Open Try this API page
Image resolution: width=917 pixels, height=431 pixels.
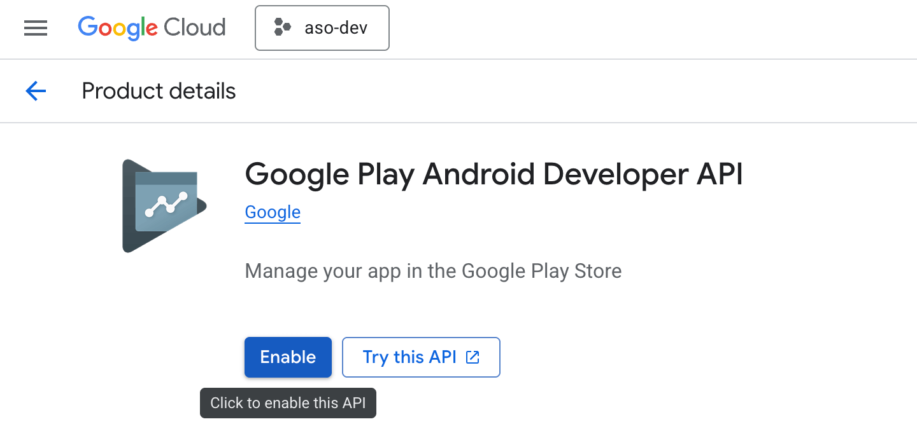click(421, 357)
